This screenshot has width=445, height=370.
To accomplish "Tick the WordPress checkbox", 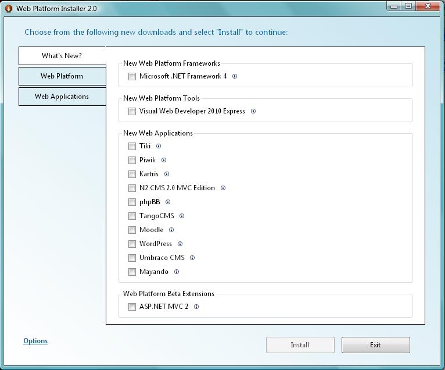I will (x=132, y=244).
